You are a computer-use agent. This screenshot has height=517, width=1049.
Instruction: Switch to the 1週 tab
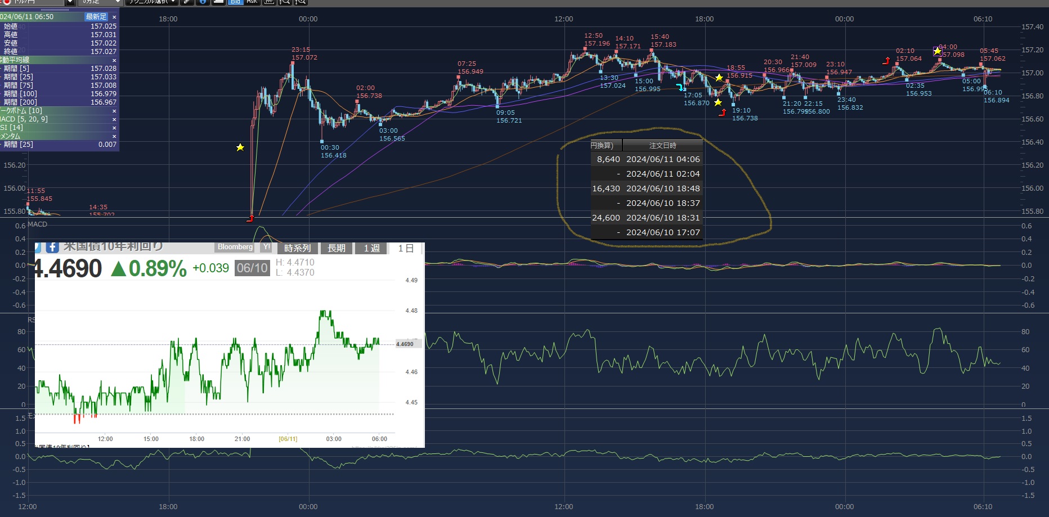(371, 248)
